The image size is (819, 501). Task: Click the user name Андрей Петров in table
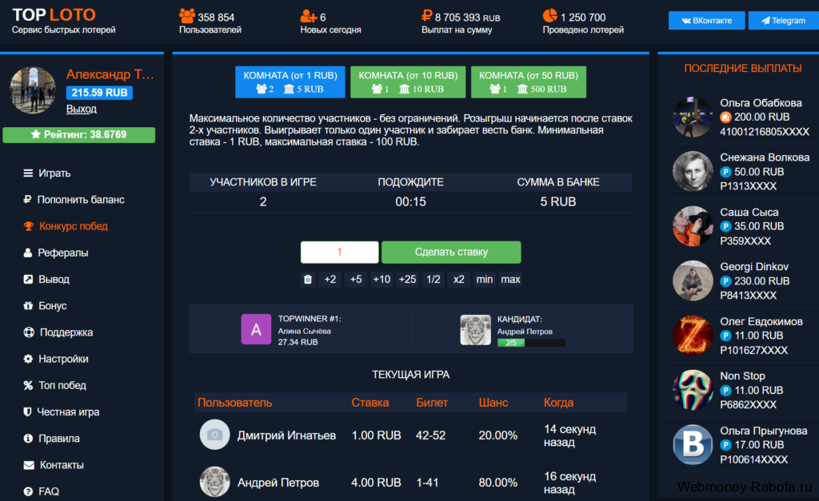click(x=278, y=483)
